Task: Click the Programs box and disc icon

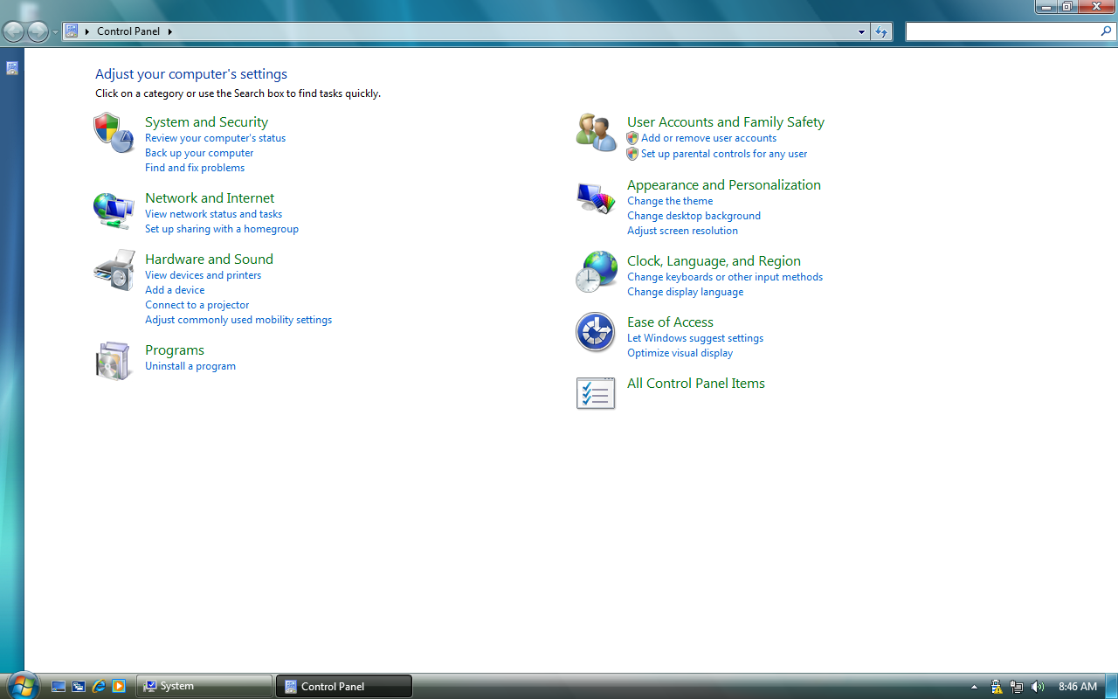Action: click(114, 361)
